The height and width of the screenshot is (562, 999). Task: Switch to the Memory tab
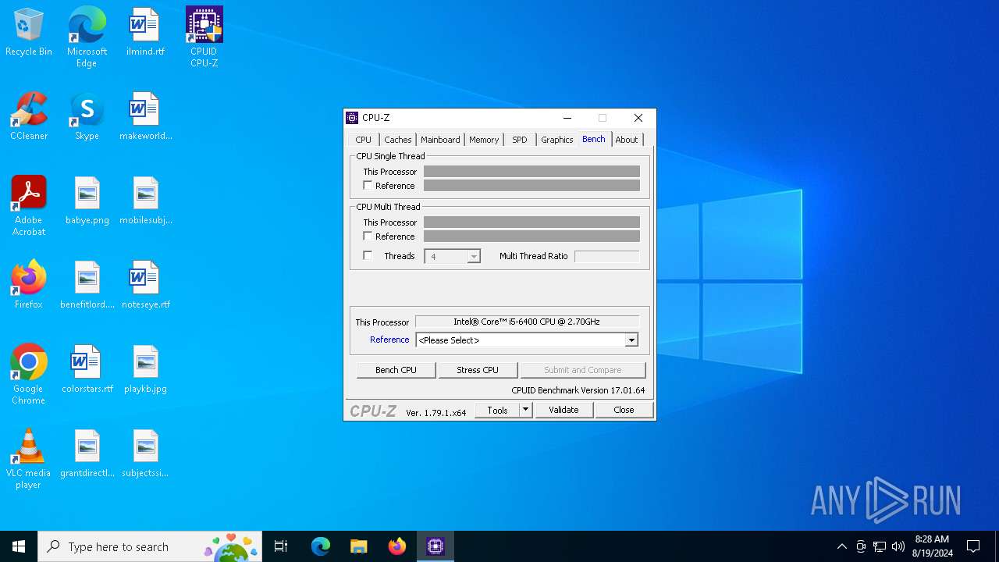pyautogui.click(x=484, y=140)
